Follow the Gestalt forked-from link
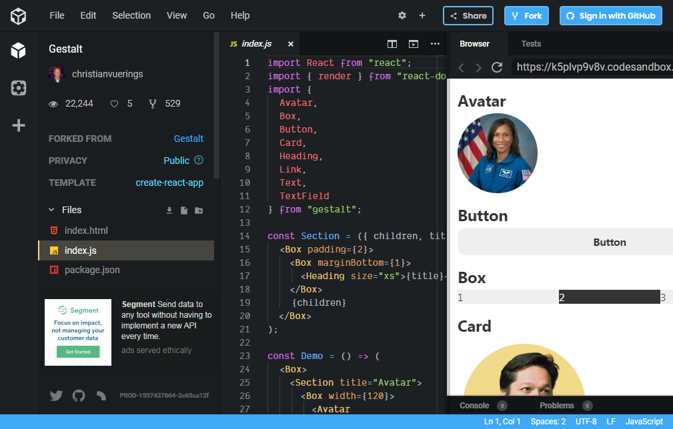 click(x=188, y=139)
